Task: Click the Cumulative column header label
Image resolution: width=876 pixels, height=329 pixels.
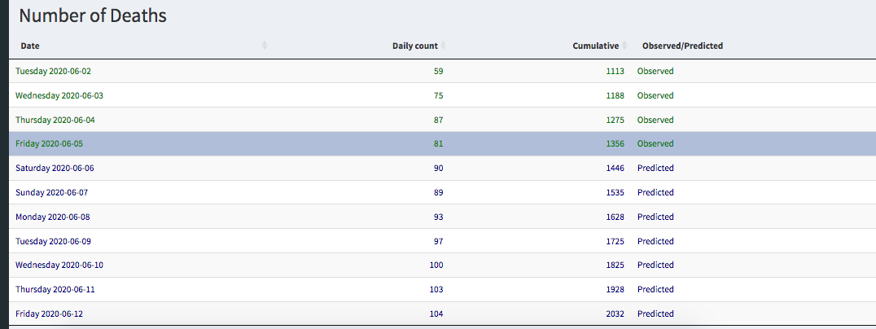Action: coord(595,46)
